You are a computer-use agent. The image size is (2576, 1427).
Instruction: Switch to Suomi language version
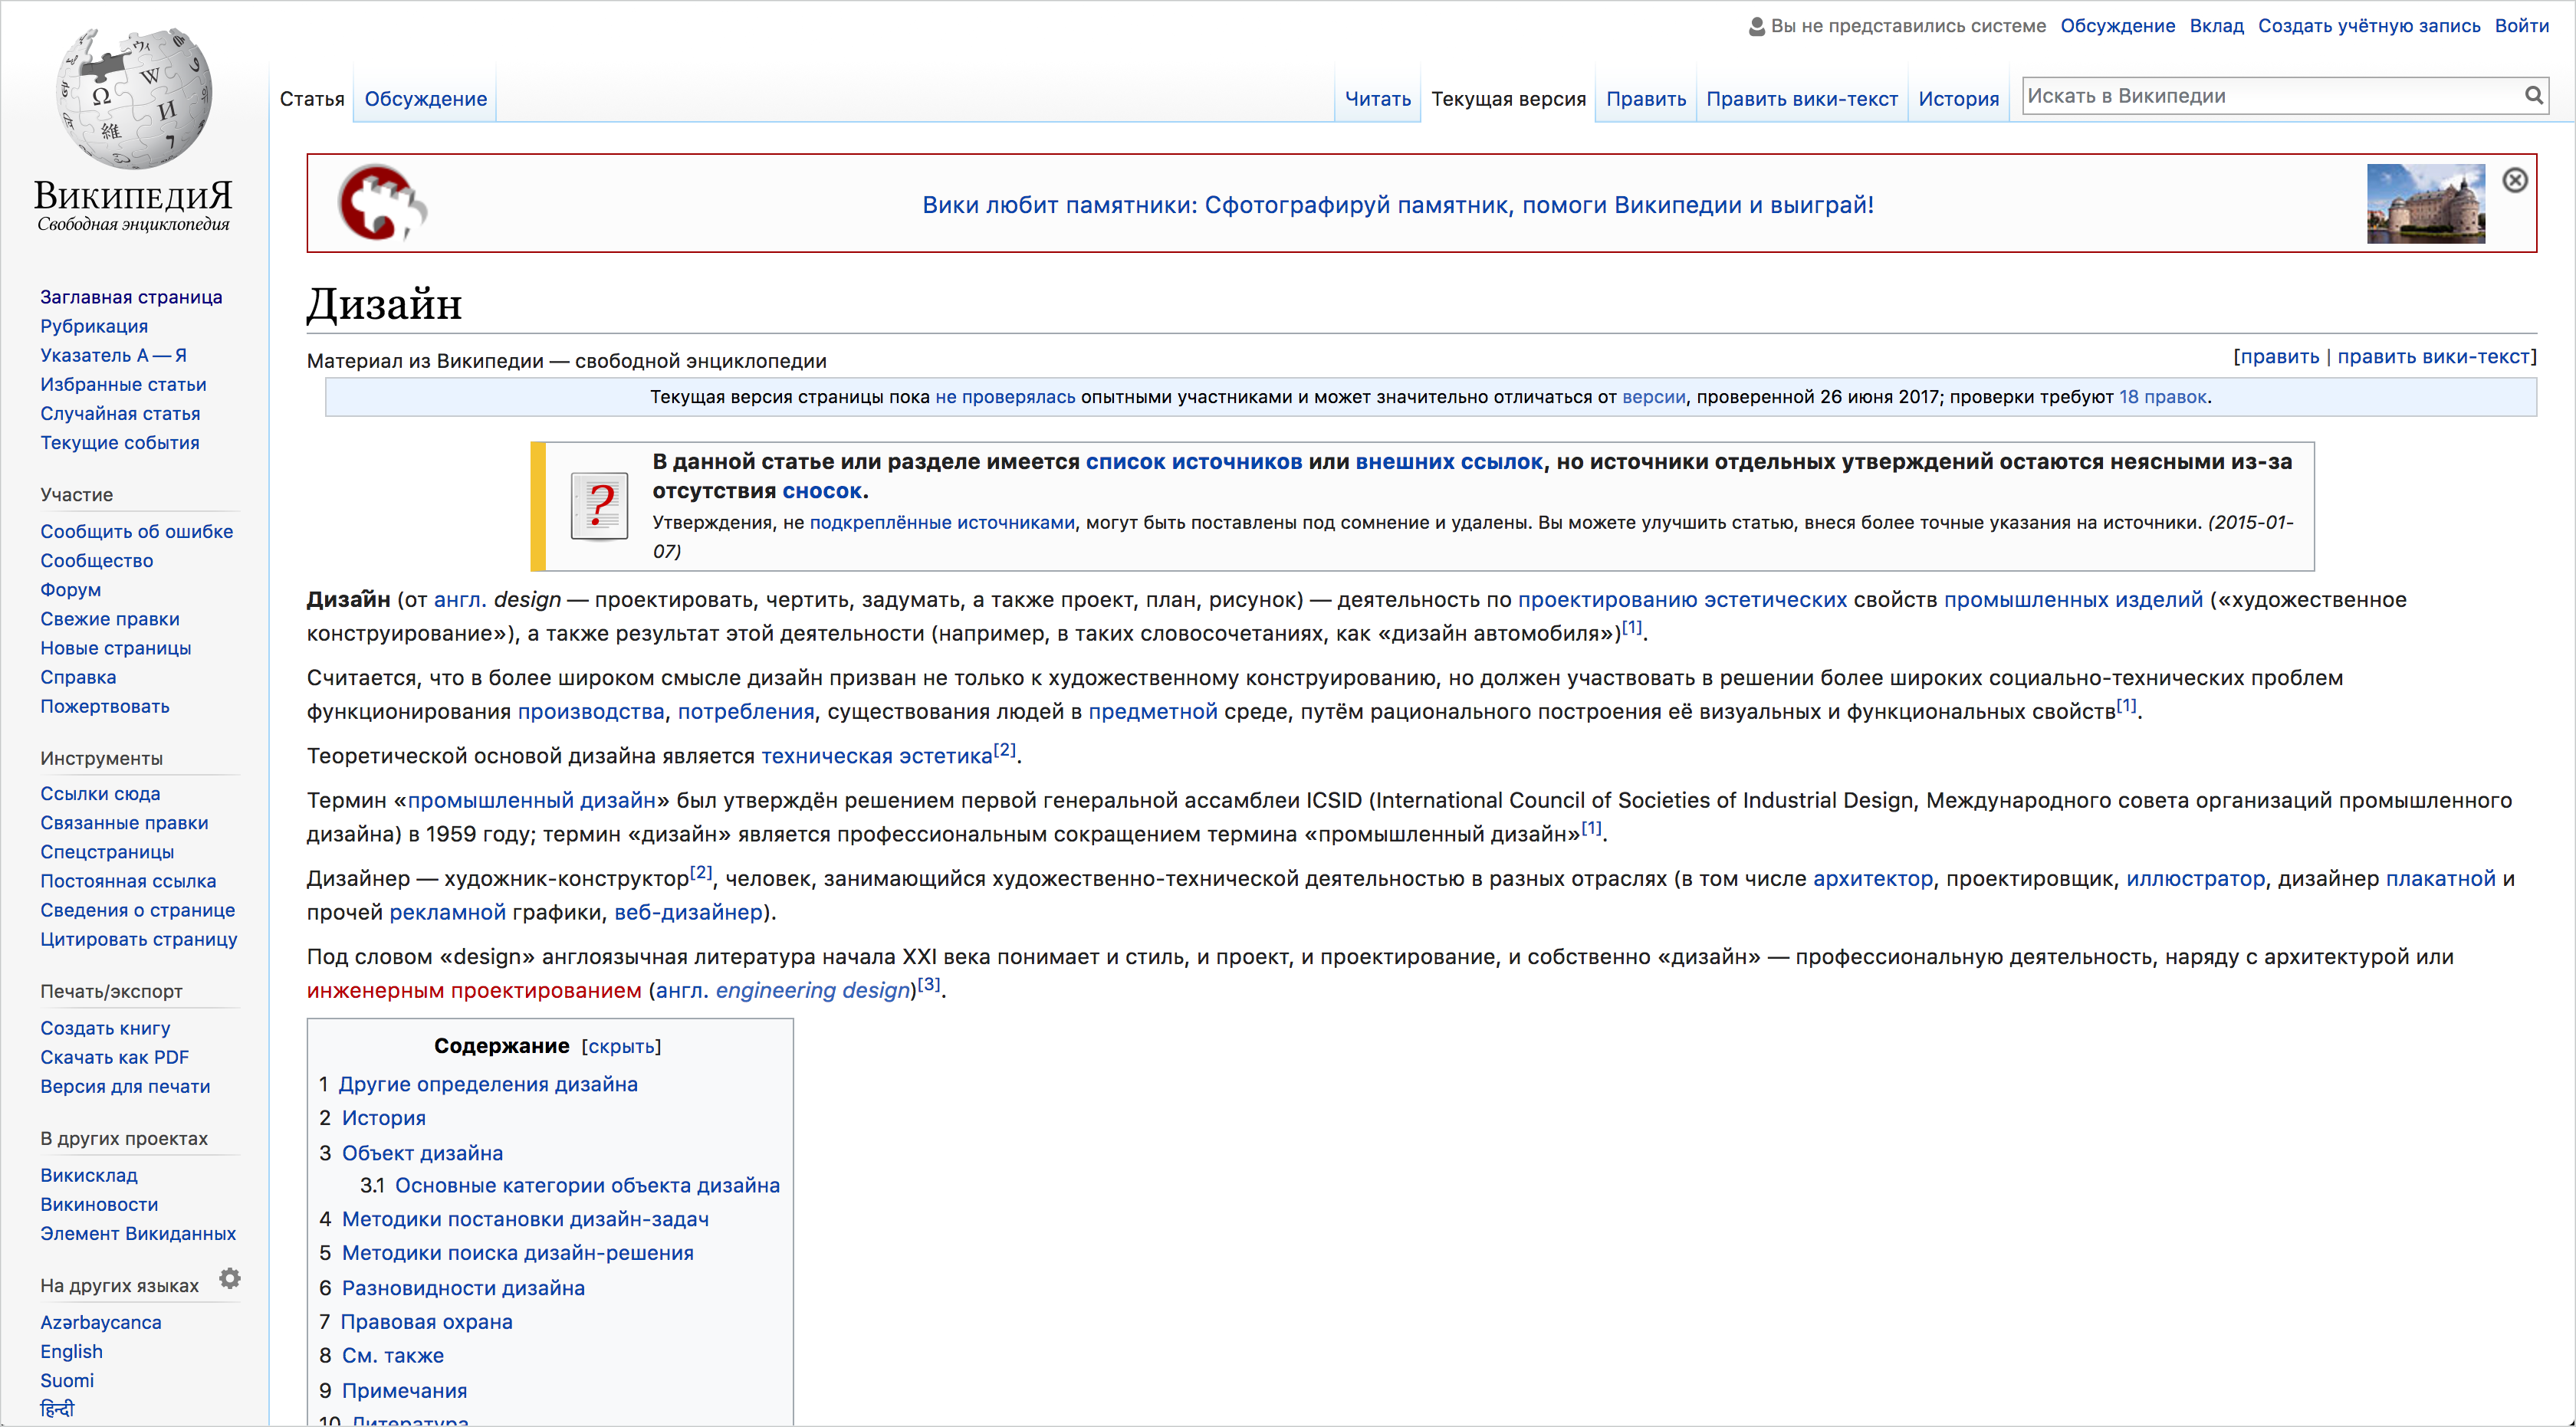coord(67,1380)
